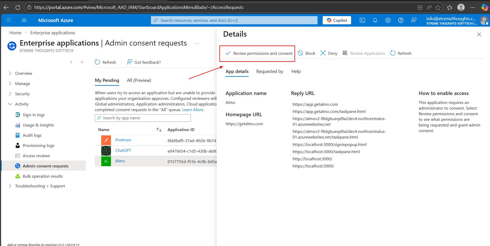Select Bulk operation results in the sidebar
Viewport: 490px width, 246px height.
point(43,176)
